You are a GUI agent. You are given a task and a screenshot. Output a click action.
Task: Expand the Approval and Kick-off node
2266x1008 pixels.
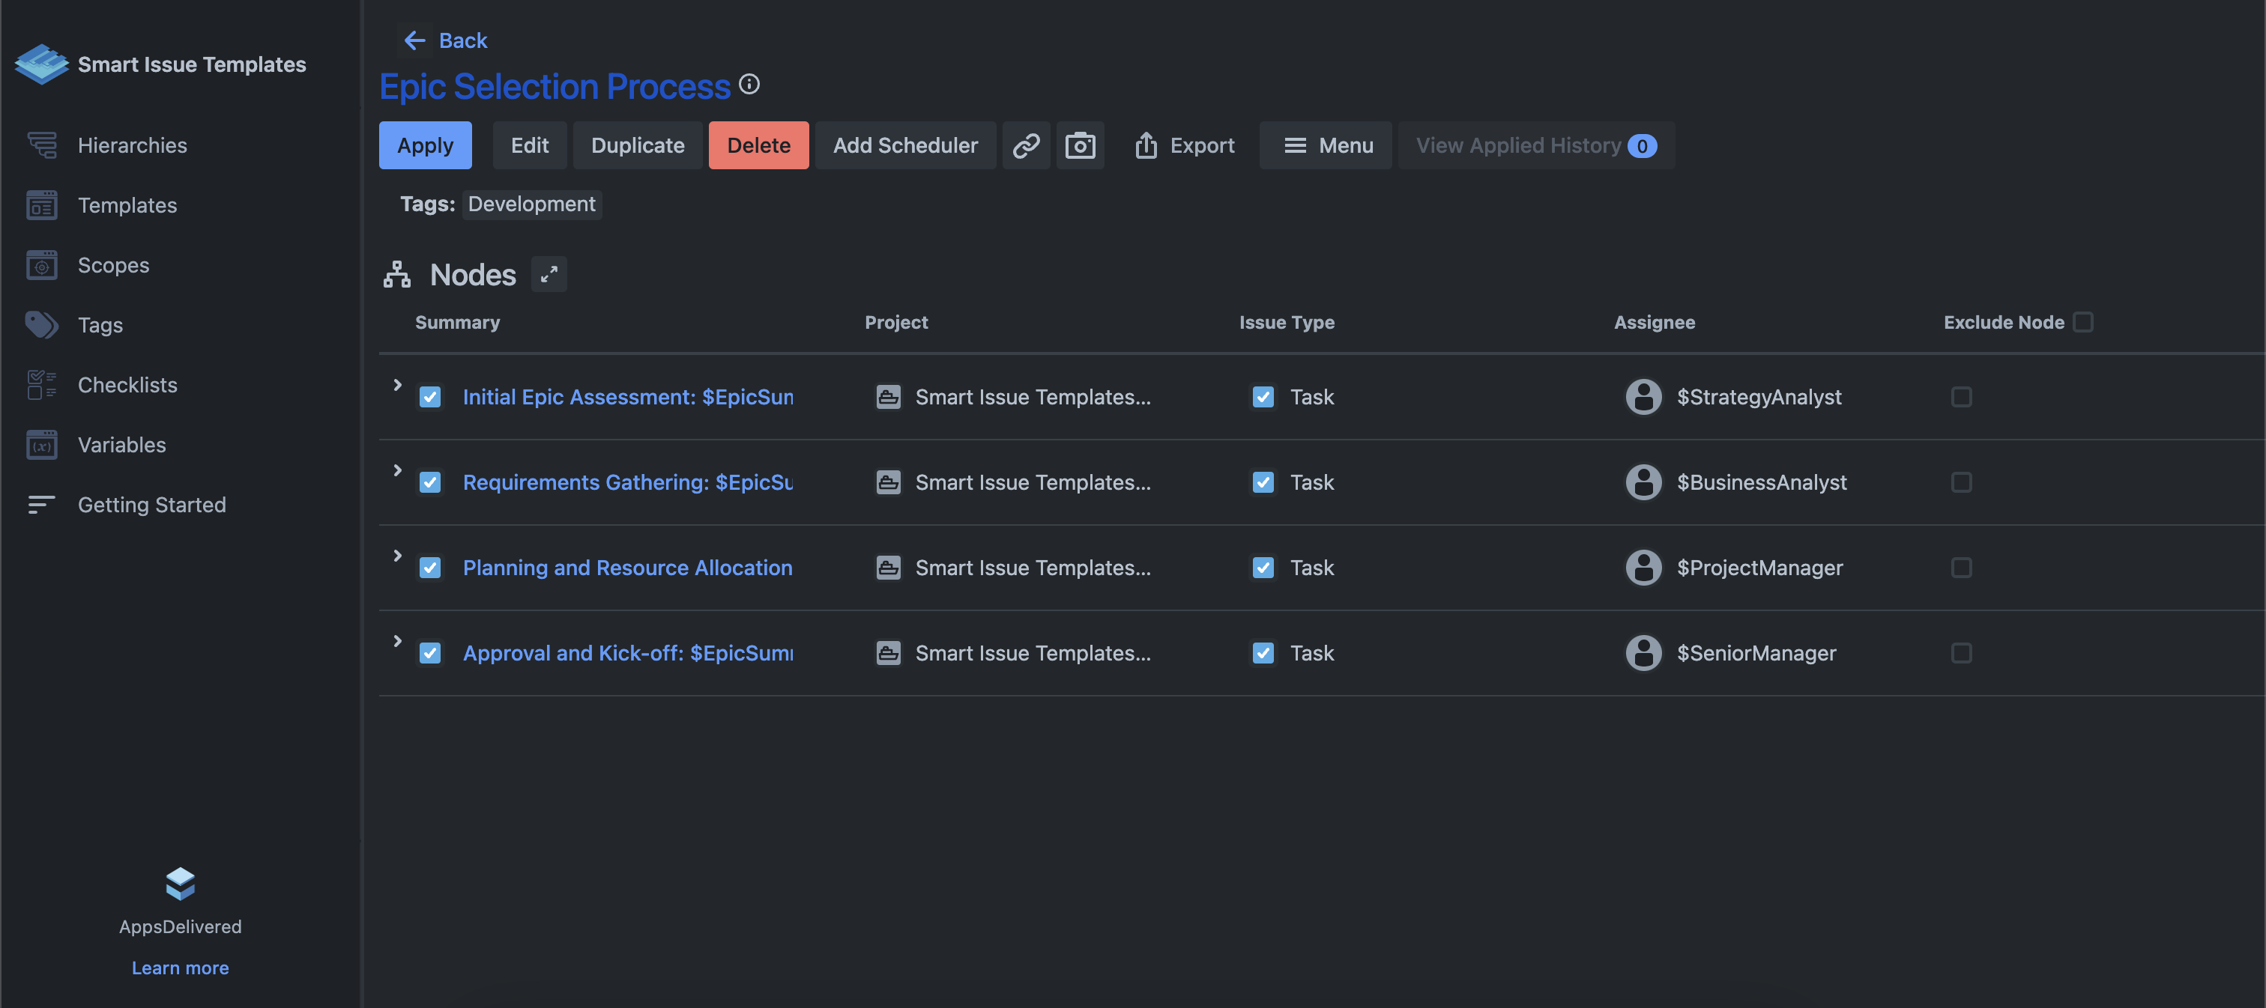coord(398,640)
